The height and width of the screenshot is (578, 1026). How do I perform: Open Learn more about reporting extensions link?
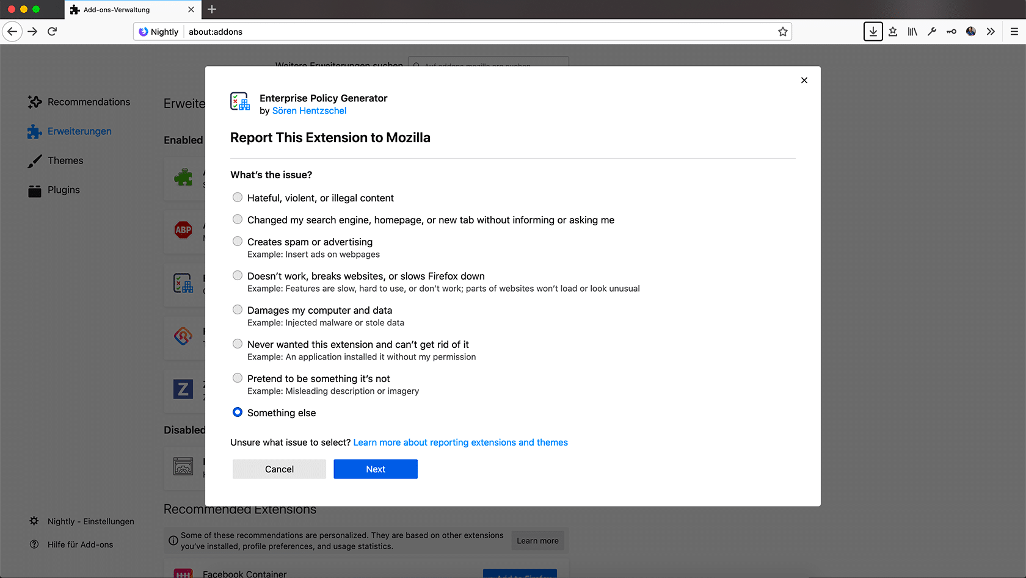coord(460,443)
